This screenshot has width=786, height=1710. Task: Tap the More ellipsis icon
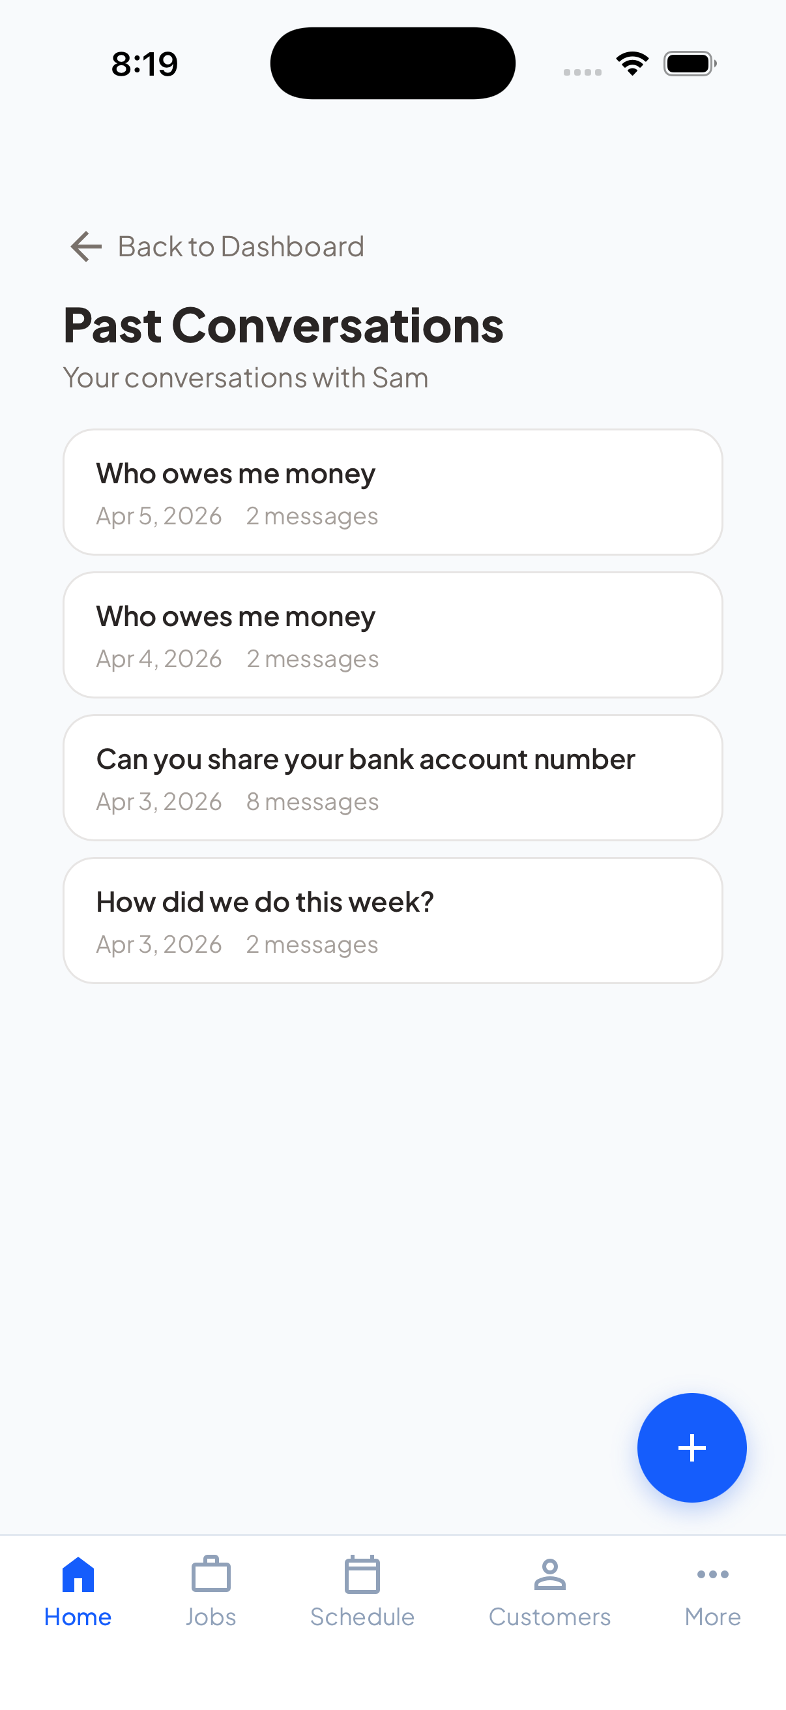tap(713, 1574)
